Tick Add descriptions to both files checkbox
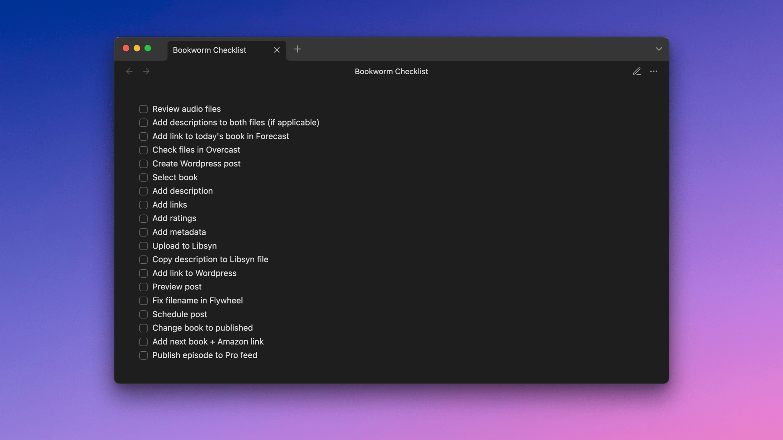Image resolution: width=783 pixels, height=440 pixels. [x=143, y=123]
